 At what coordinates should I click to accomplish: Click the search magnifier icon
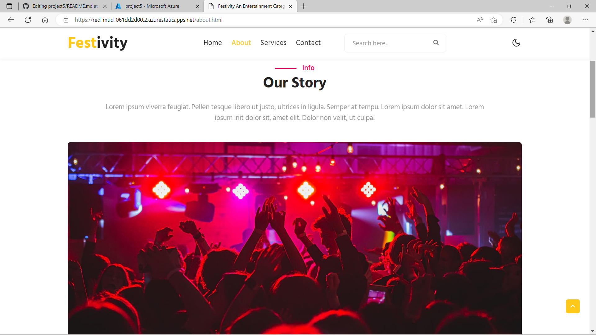[436, 43]
